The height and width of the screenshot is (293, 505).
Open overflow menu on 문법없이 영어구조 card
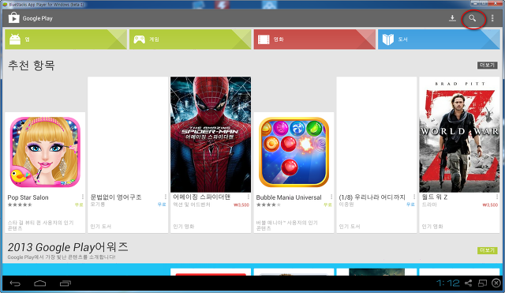166,197
